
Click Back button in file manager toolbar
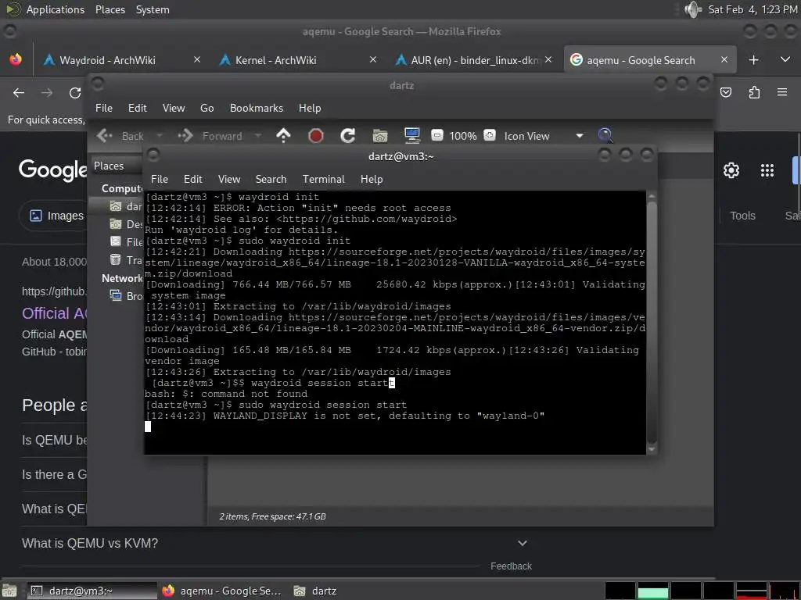(121, 136)
